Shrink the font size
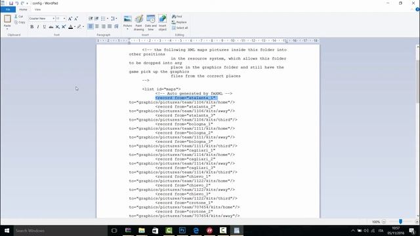 pyautogui.click(x=76, y=18)
